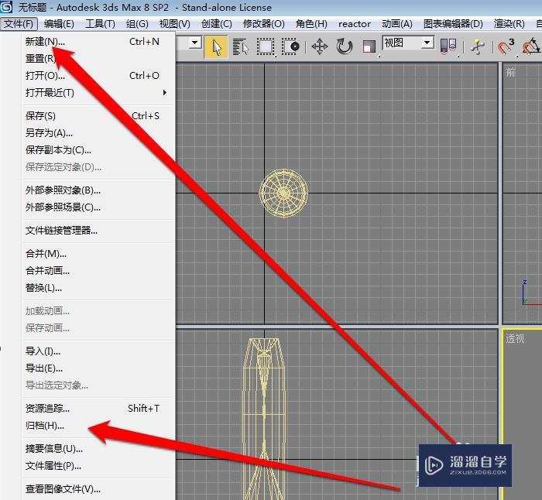Image resolution: width=542 pixels, height=500 pixels.
Task: Activate Select and Scale tool
Action: [369, 46]
